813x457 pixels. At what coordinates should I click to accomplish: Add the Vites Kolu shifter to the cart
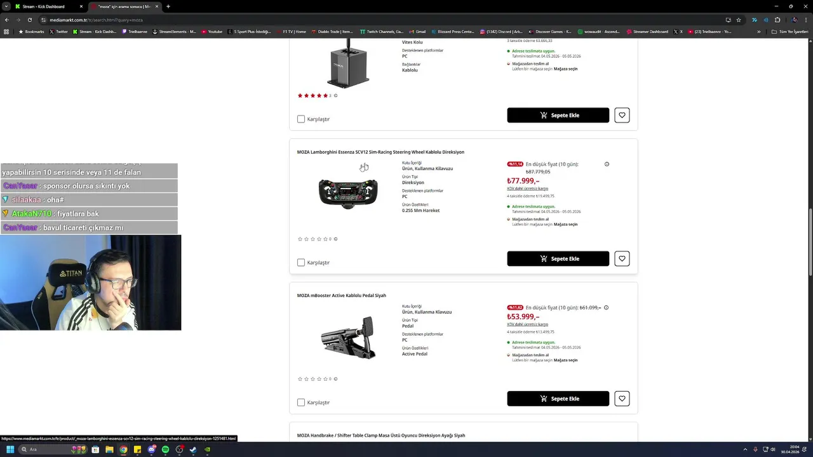[558, 115]
